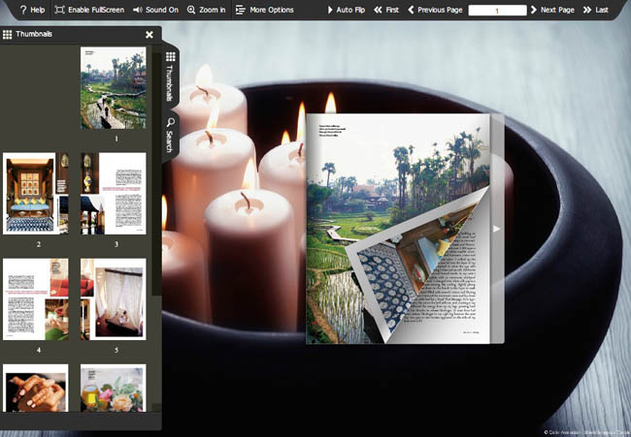Click the page number input field

(x=497, y=11)
